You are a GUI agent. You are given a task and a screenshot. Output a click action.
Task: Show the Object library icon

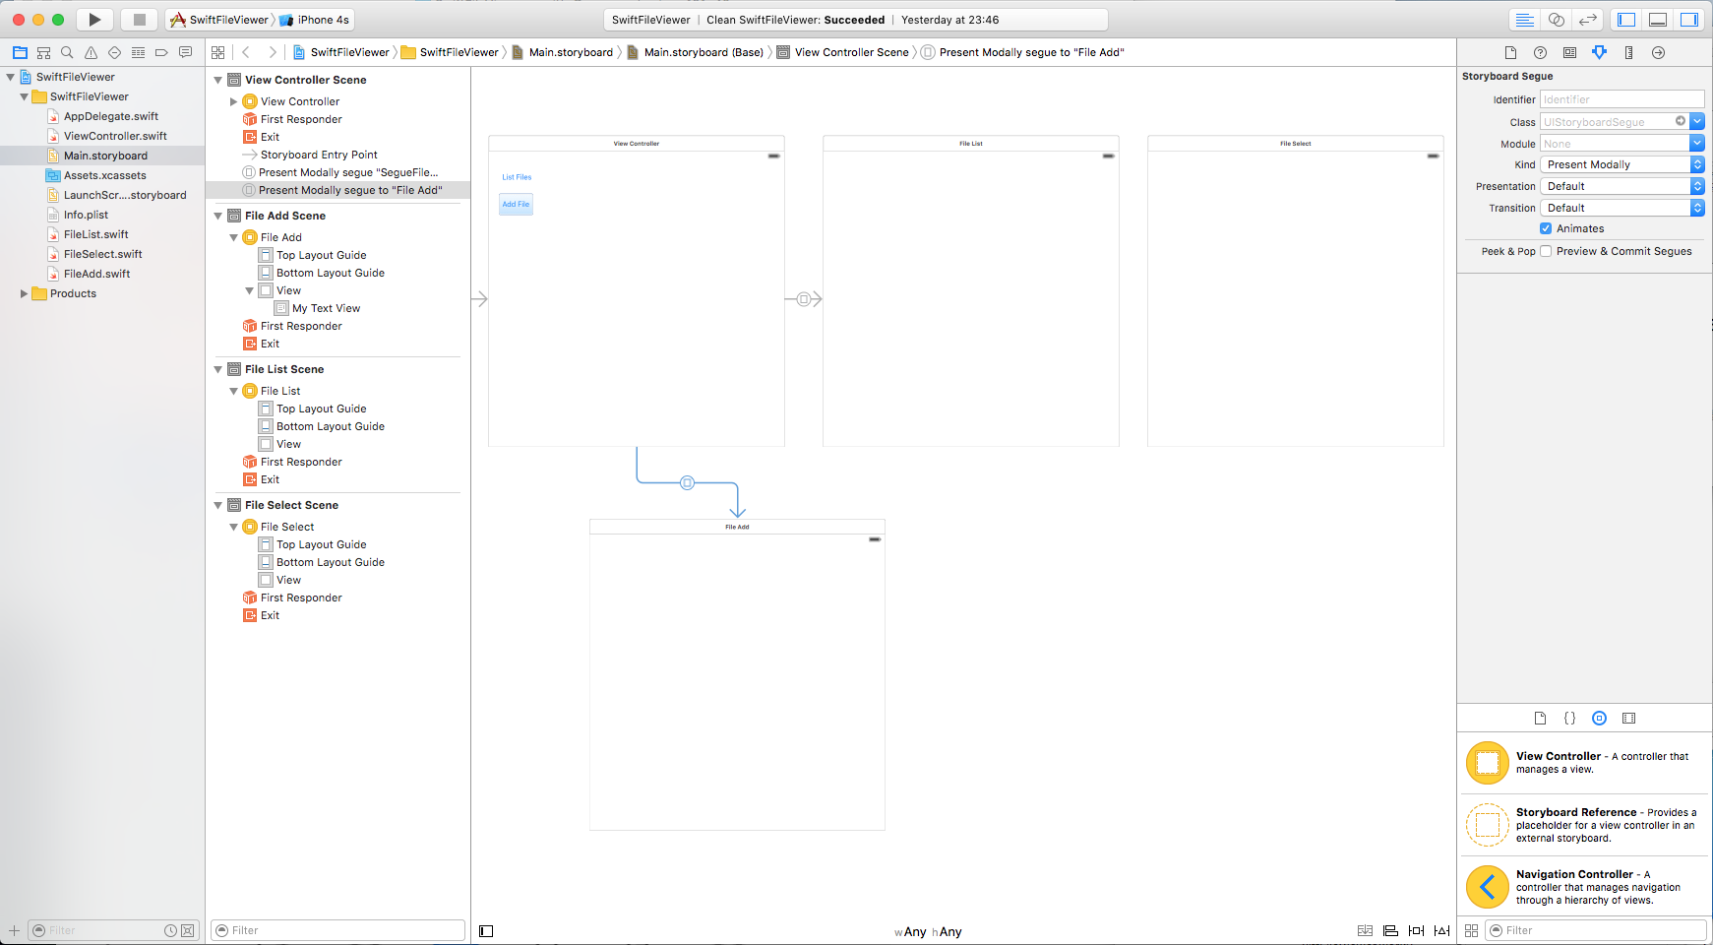point(1599,719)
